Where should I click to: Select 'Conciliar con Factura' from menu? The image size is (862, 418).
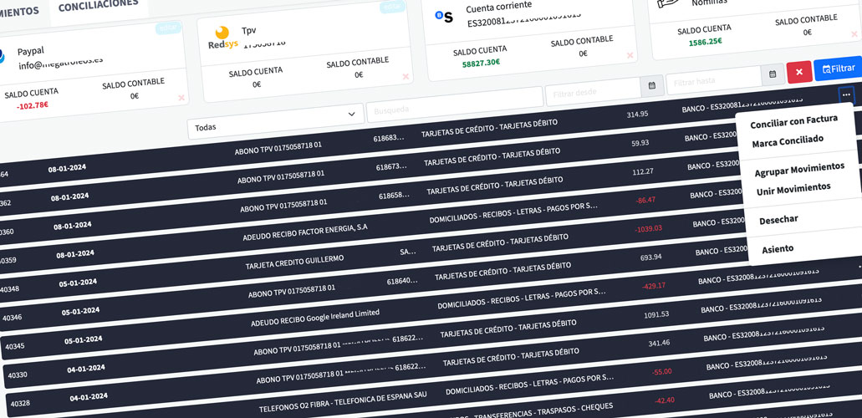pyautogui.click(x=793, y=121)
